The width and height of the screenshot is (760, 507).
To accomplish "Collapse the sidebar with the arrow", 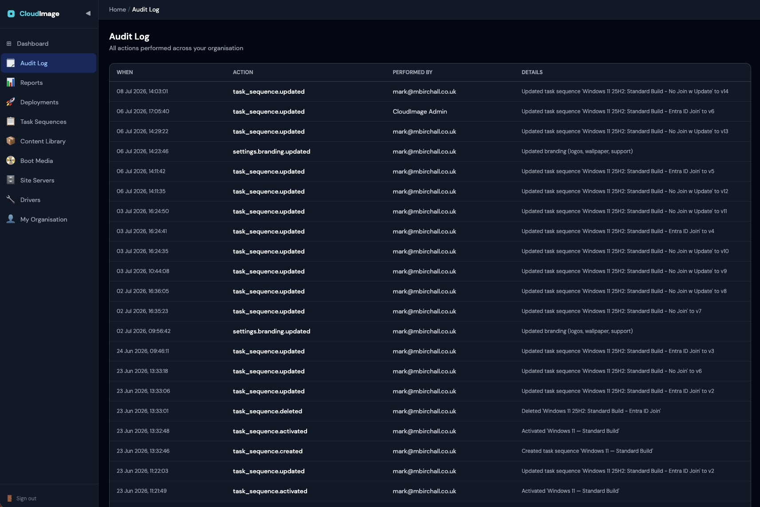I will [x=88, y=13].
